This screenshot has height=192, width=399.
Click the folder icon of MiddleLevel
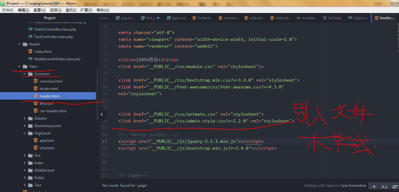click(30, 170)
